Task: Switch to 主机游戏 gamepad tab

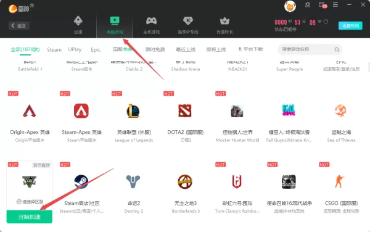Action: tap(152, 25)
